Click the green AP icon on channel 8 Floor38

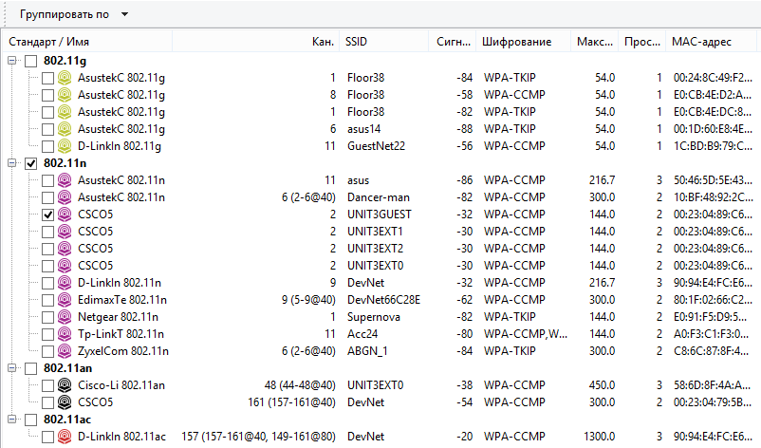click(65, 95)
